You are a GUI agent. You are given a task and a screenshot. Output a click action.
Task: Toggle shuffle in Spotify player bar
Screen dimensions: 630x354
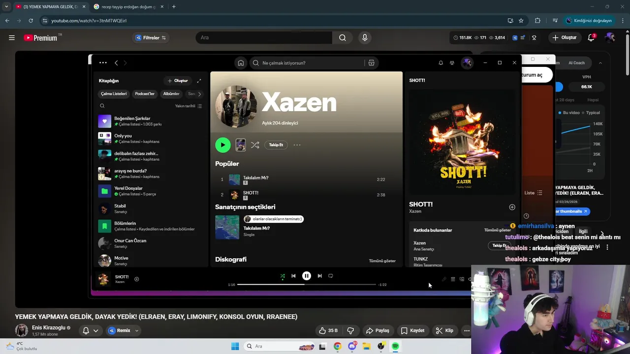(x=283, y=276)
